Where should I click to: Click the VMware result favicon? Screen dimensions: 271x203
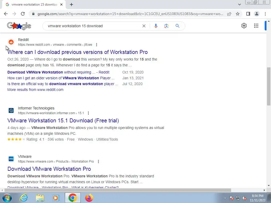pyautogui.click(x=11, y=159)
